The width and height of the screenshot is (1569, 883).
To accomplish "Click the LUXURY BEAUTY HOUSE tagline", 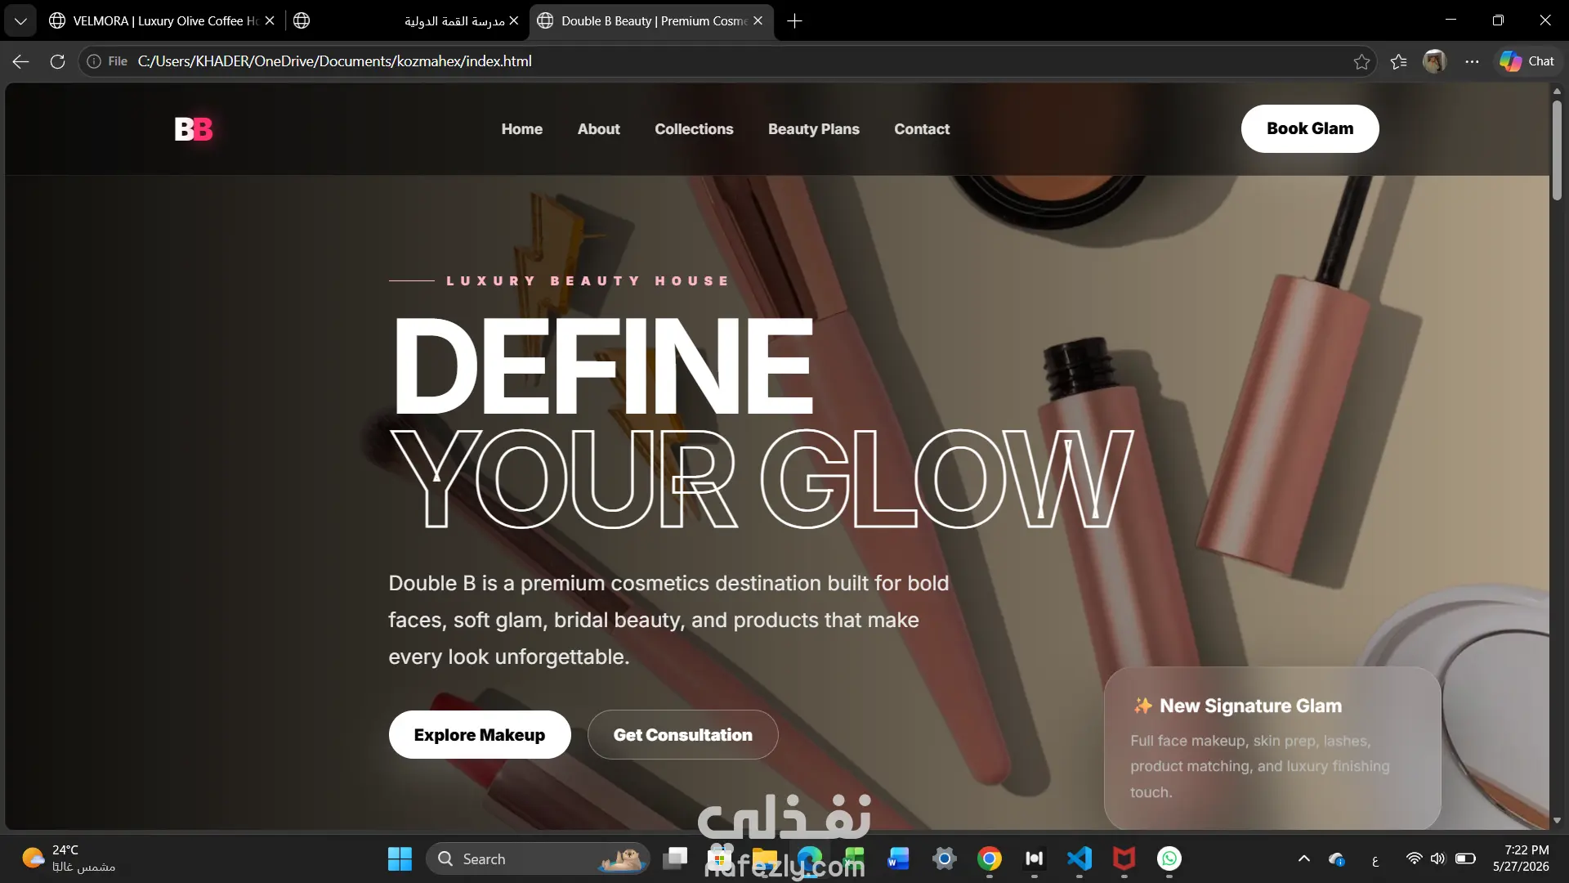I will (x=588, y=280).
